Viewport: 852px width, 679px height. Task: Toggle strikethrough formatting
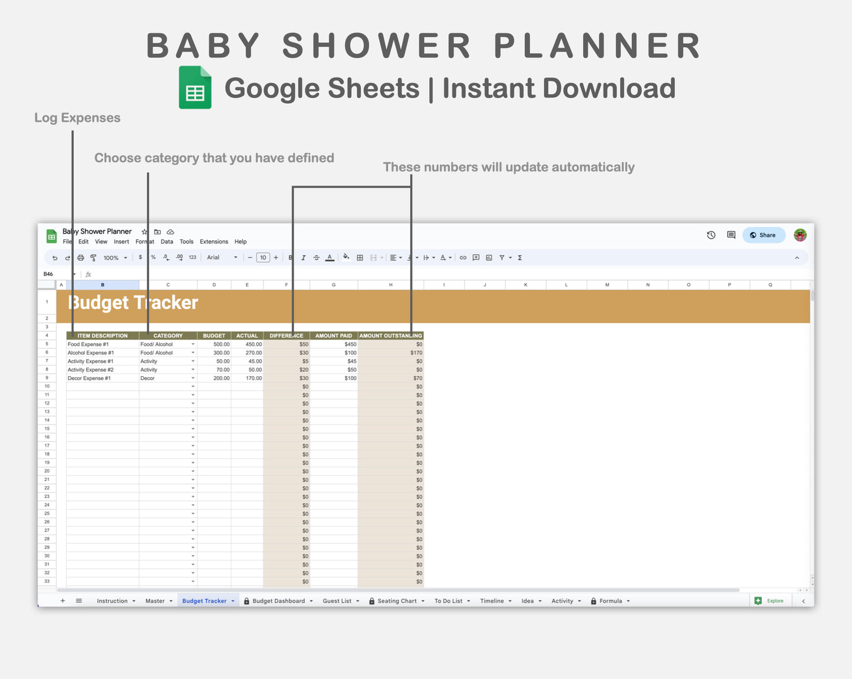click(x=316, y=258)
